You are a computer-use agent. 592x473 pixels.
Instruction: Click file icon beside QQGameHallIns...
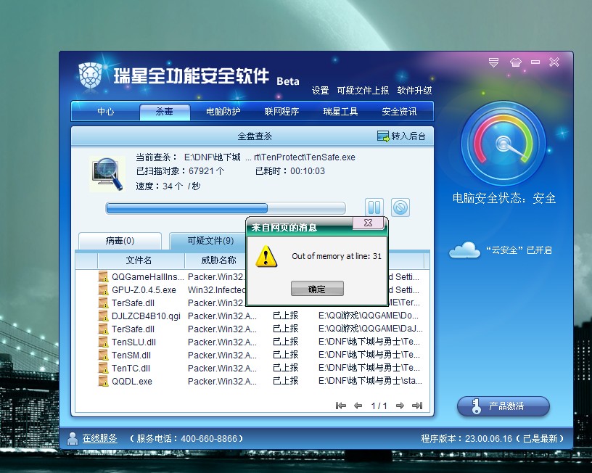pos(104,276)
